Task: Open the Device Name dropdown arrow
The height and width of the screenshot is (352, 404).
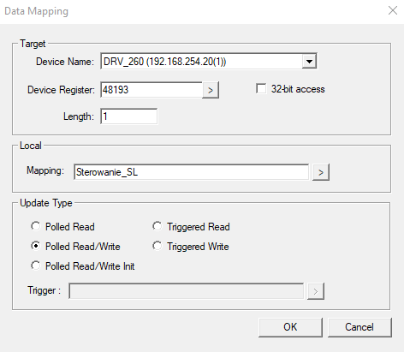Action: tap(309, 62)
